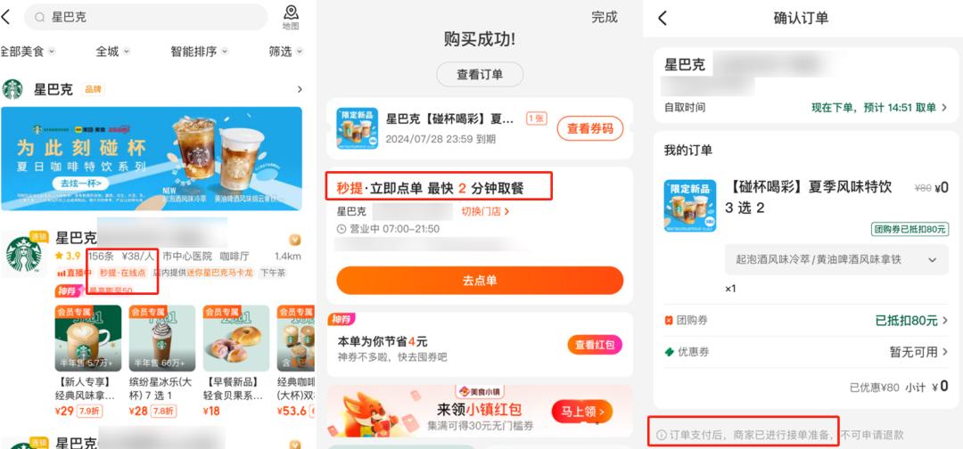Image resolution: width=963 pixels, height=449 pixels.
Task: Click the 星巴克 search input field
Action: (145, 18)
